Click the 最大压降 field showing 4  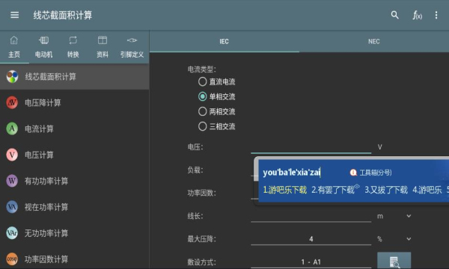tap(311, 238)
